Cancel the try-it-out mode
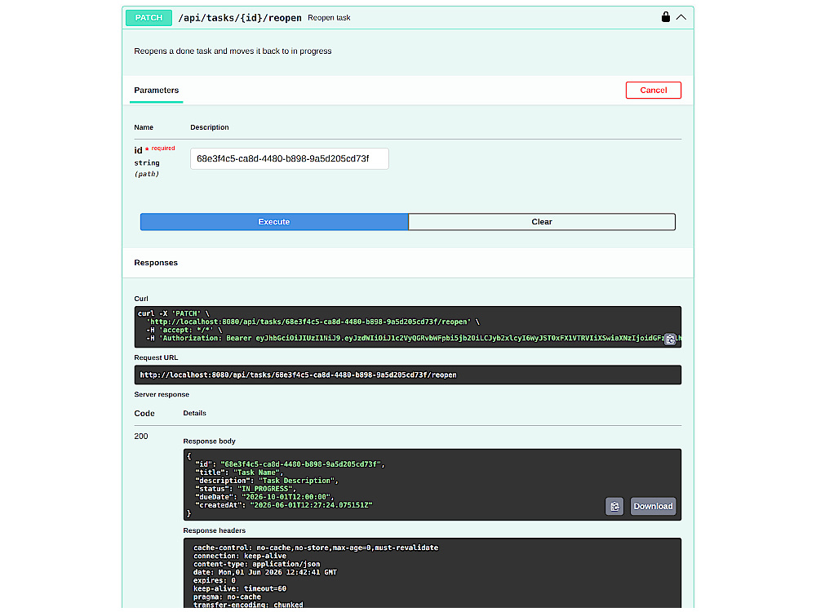The image size is (816, 612). 653,90
